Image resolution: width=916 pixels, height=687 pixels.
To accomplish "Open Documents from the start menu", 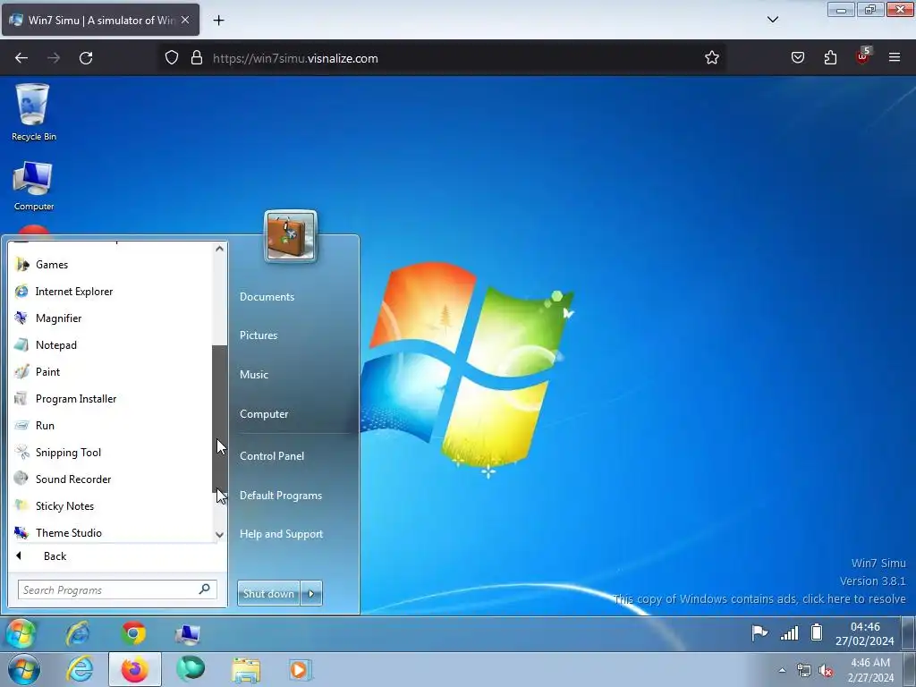I will click(267, 297).
